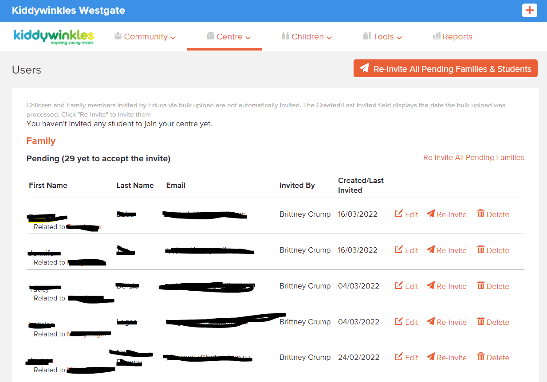Viewport: 547px width, 382px height.
Task: Click the Pending (29 yet to accept) text
Action: [x=98, y=158]
